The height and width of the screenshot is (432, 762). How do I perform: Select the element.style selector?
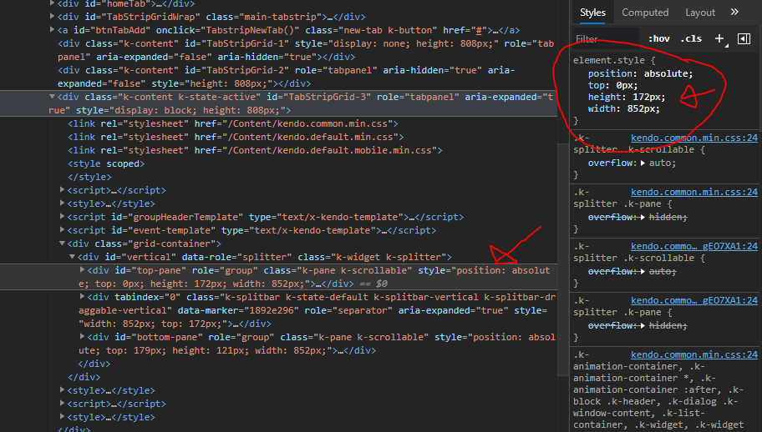tap(609, 60)
